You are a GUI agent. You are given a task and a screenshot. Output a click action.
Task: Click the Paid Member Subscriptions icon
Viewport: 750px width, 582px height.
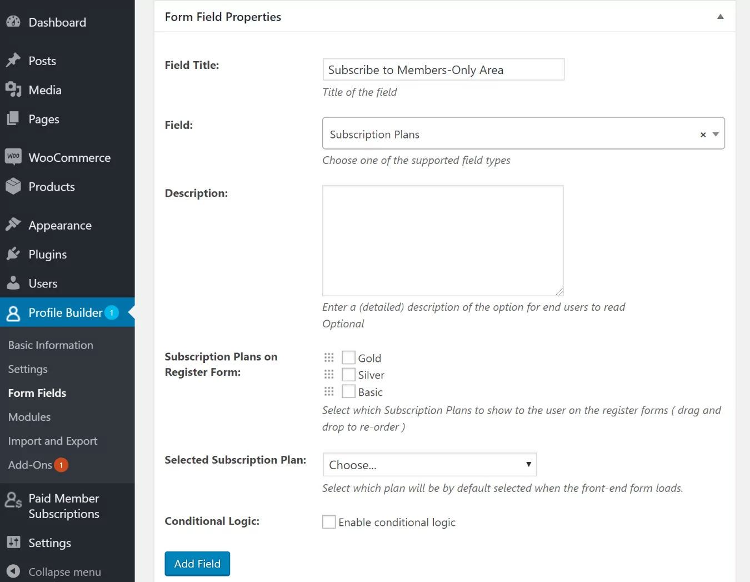pos(13,500)
